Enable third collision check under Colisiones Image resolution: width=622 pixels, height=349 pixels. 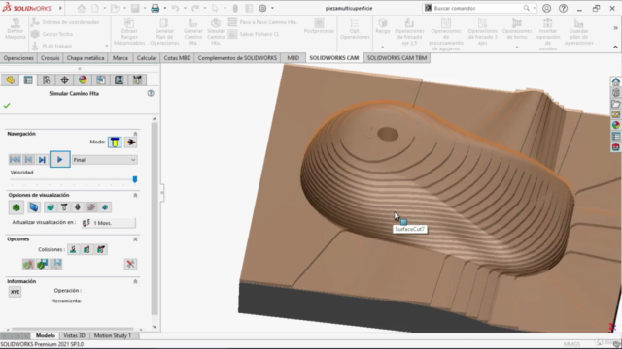(101, 249)
